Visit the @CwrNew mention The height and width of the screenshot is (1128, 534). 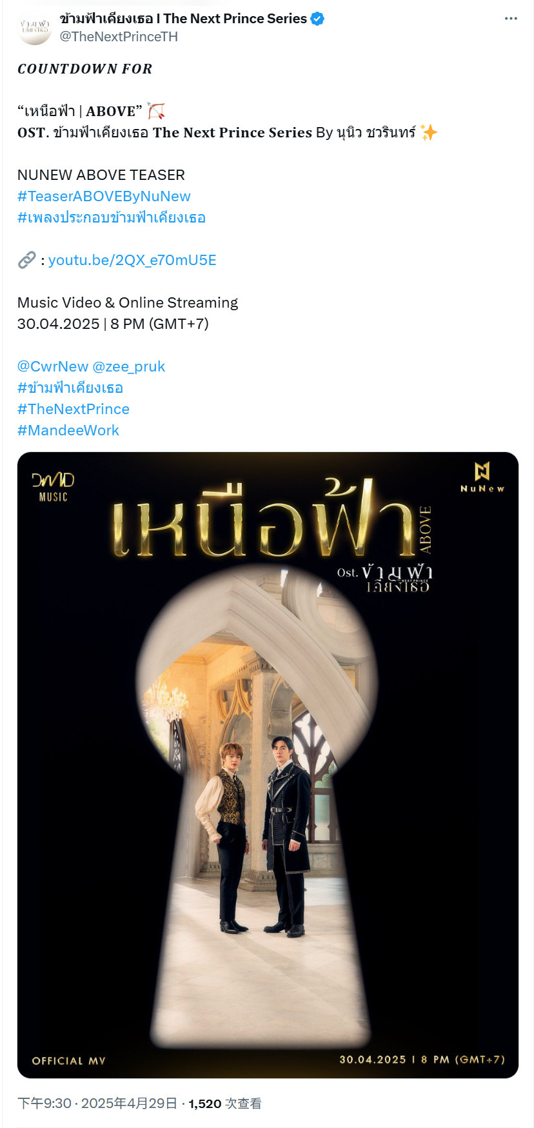point(53,366)
